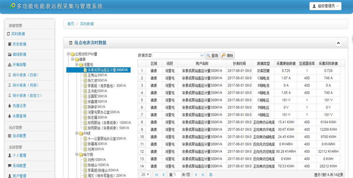
Task: Go to last page of table
Action: (203, 175)
